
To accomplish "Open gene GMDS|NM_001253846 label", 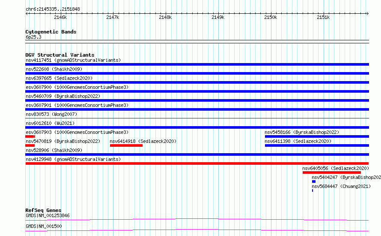I will [x=48, y=215].
